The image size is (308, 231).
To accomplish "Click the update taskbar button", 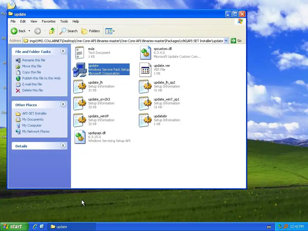I will pyautogui.click(x=72, y=227).
